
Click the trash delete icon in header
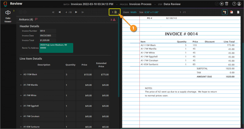click(226, 4)
